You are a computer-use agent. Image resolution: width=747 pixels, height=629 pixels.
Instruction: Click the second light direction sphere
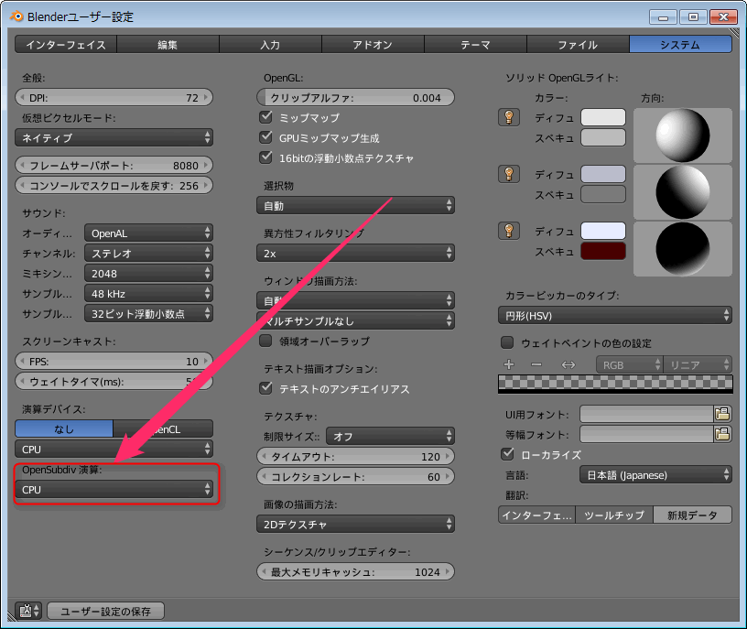(683, 192)
